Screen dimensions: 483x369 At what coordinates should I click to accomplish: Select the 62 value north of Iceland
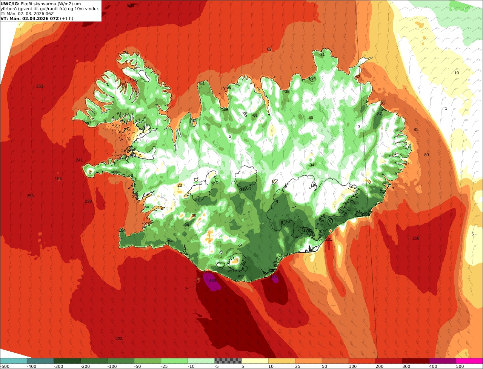[x=269, y=49]
